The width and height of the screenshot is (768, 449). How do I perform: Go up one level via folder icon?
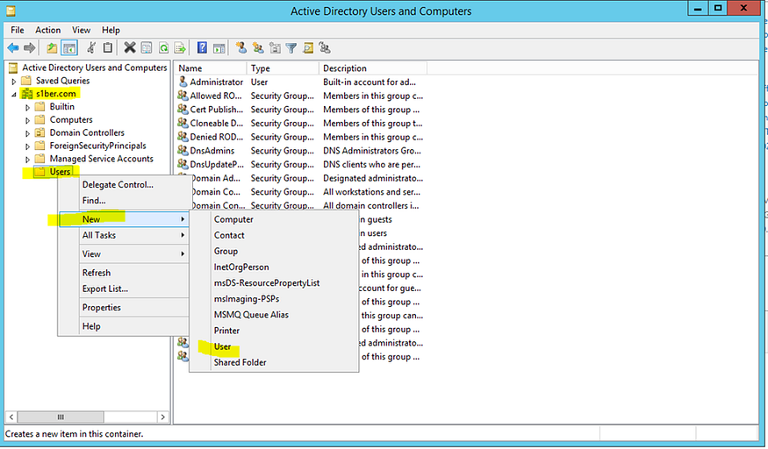pos(52,48)
